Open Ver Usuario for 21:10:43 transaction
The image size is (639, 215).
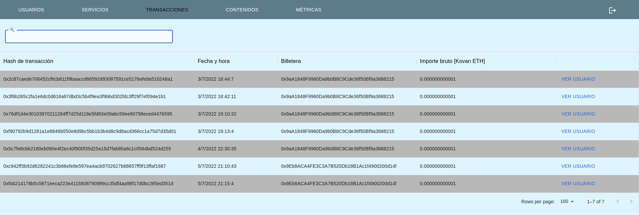click(578, 166)
